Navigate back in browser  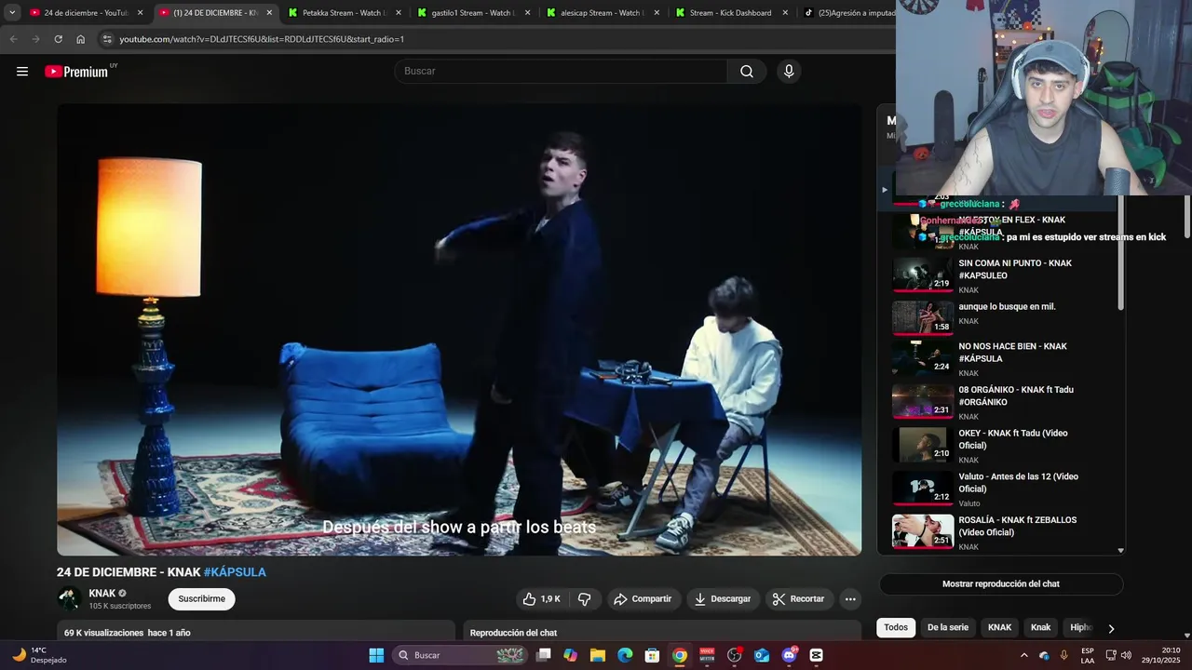tap(13, 39)
